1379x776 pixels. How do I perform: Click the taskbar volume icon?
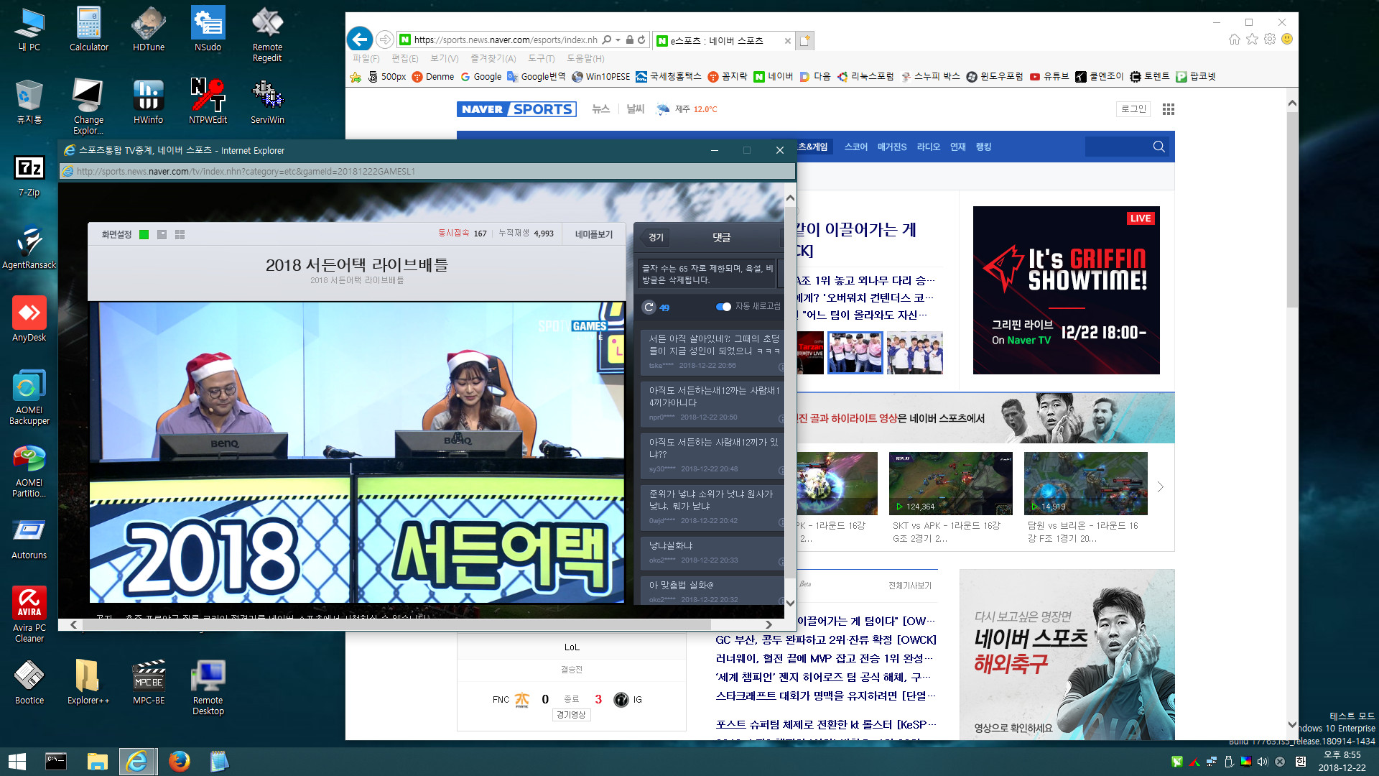[x=1263, y=762]
